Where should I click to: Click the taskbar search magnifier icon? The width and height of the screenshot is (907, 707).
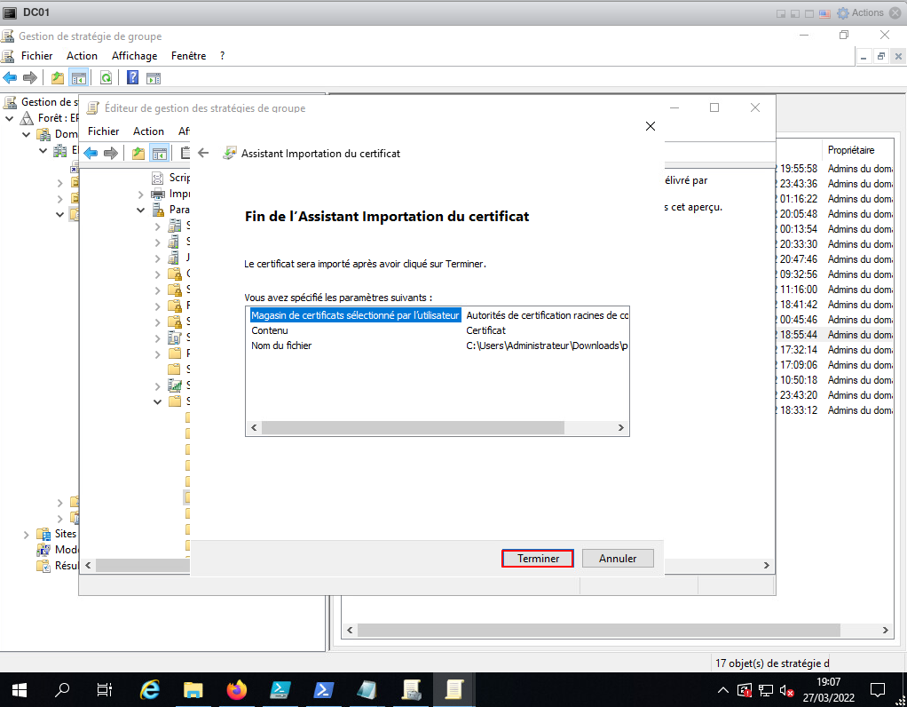coord(63,689)
